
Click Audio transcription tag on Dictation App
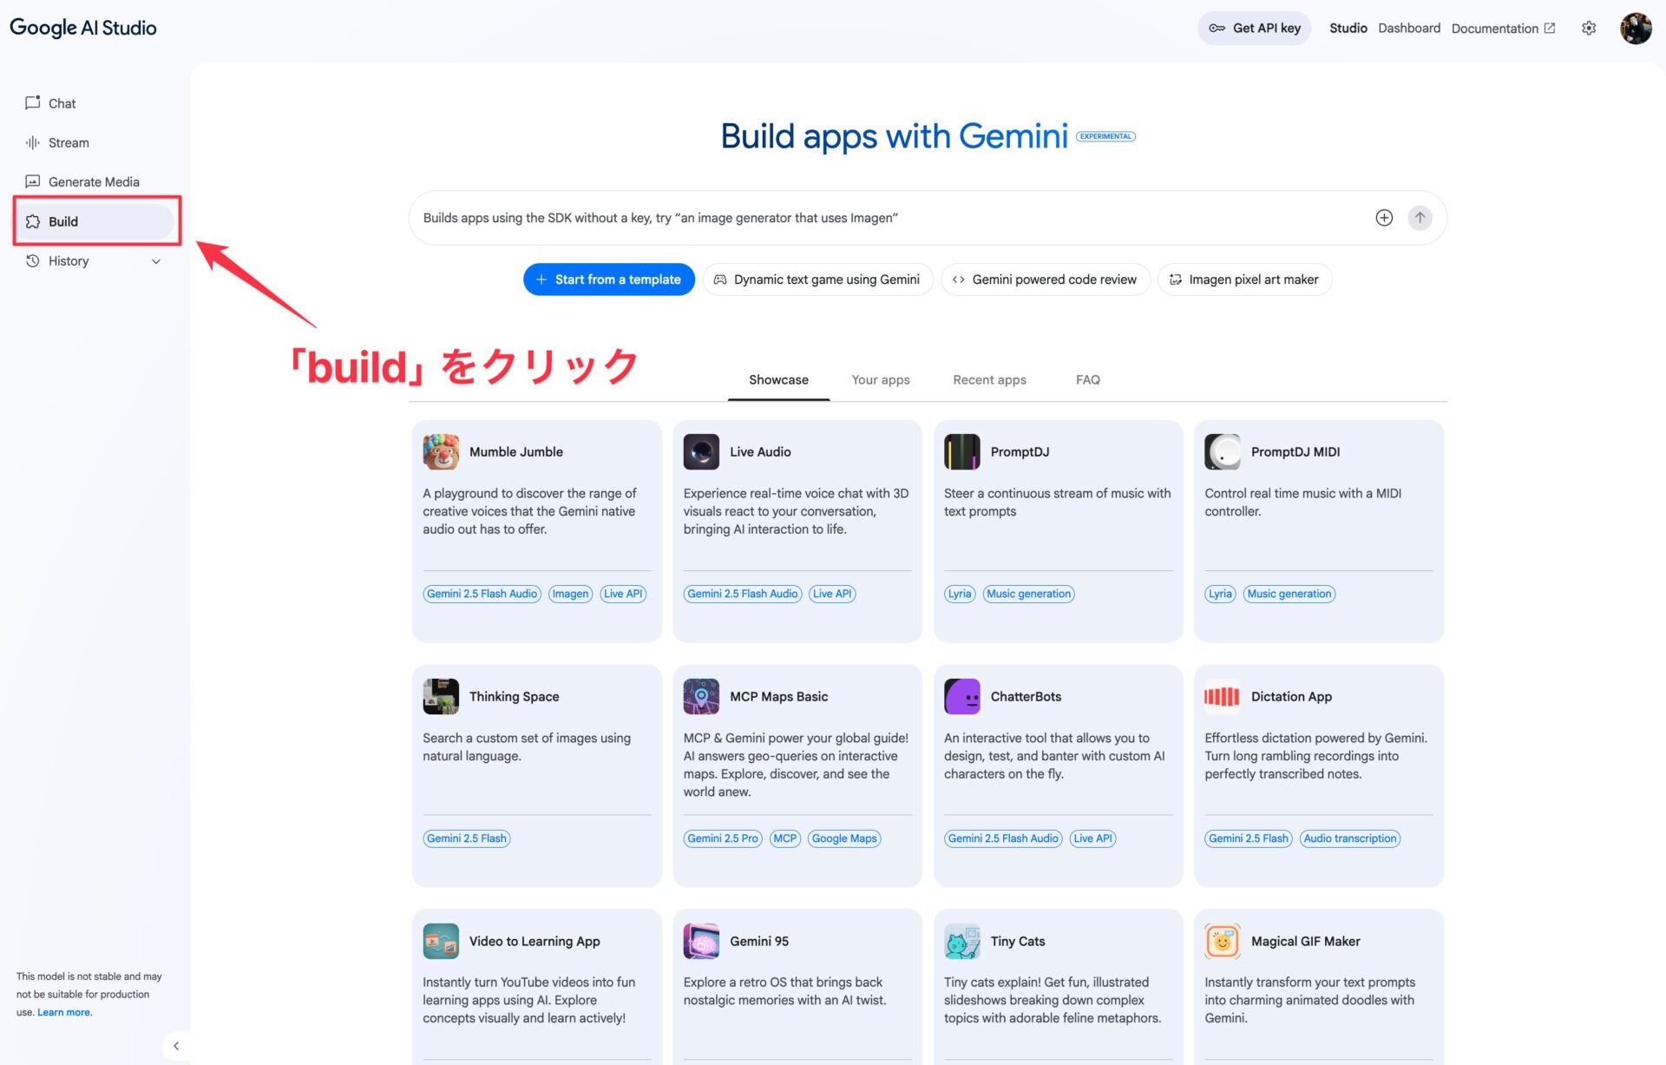(1349, 838)
